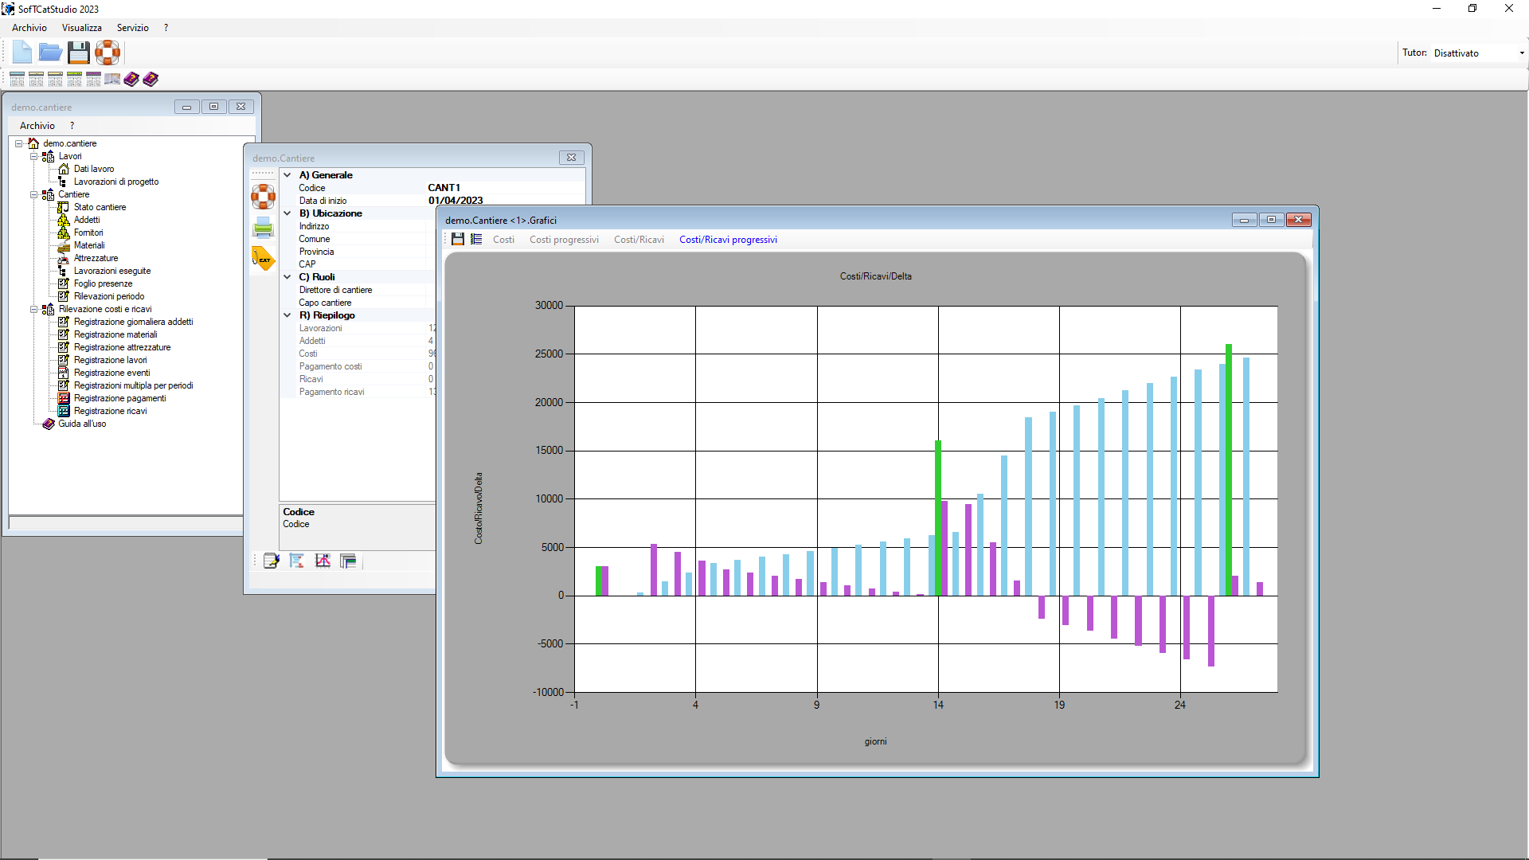Click the Codice value field CANT1
Screen dimensions: 1529x860
pyautogui.click(x=505, y=188)
